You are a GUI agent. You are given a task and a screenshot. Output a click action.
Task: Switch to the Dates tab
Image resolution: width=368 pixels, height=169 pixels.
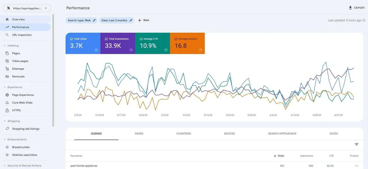(x=334, y=134)
